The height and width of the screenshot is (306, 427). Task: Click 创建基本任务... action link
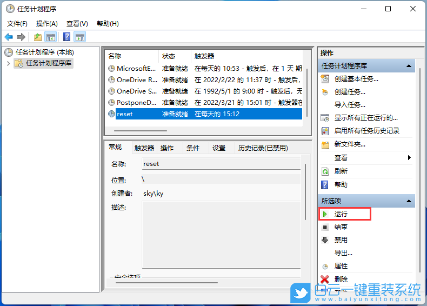[356, 79]
